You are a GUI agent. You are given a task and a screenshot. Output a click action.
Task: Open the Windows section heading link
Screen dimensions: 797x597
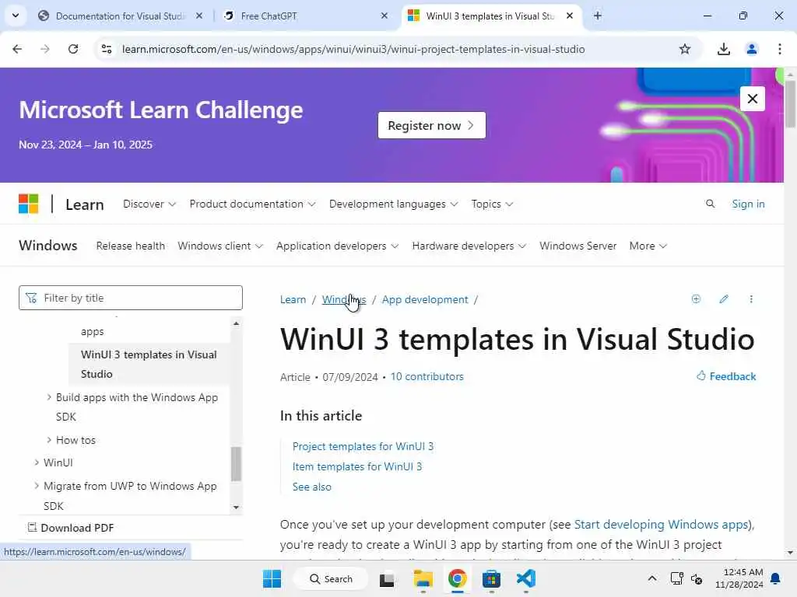click(x=47, y=246)
